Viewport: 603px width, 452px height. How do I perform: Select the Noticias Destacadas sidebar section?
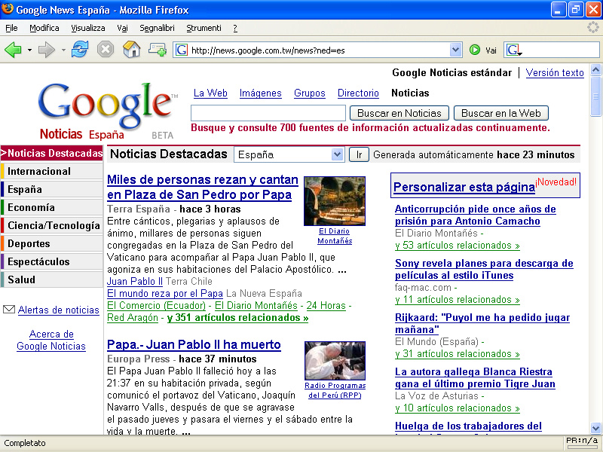click(x=51, y=153)
